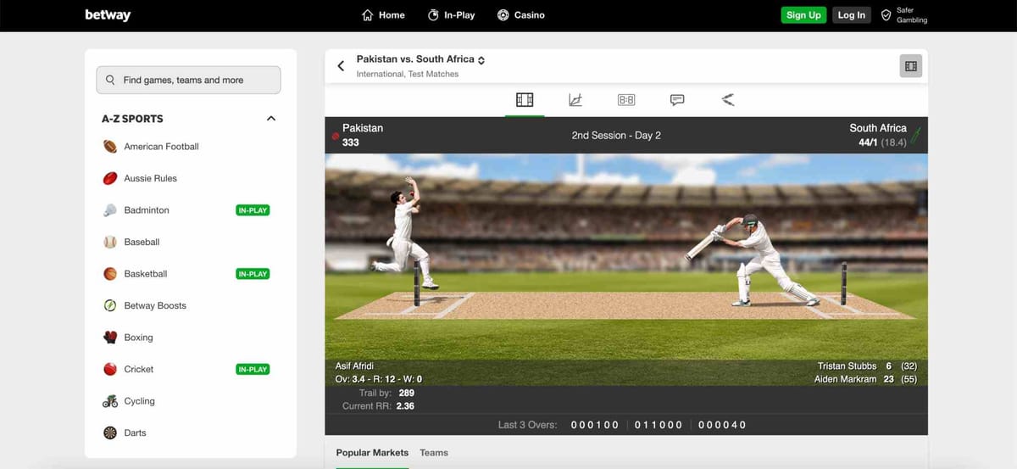Click the Boxing gloves icon

point(110,338)
